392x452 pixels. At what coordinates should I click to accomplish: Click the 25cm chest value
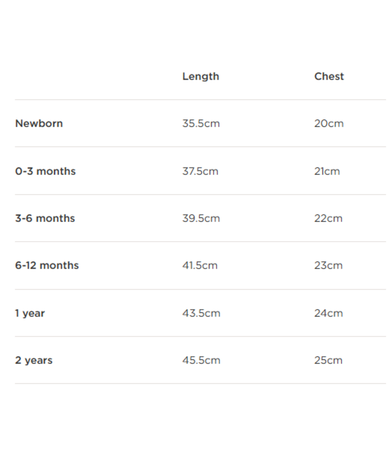[328, 360]
